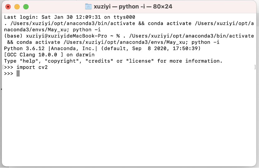The width and height of the screenshot is (259, 168).
Task: Zoom the window using the green button
Action: tap(26, 7)
